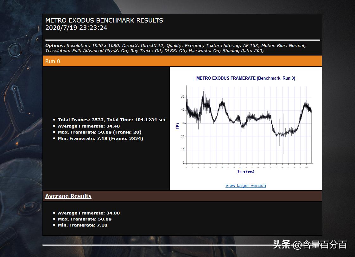Click the Min. Framerate: 7.18 result
The height and width of the screenshot is (257, 355).
pos(100,138)
